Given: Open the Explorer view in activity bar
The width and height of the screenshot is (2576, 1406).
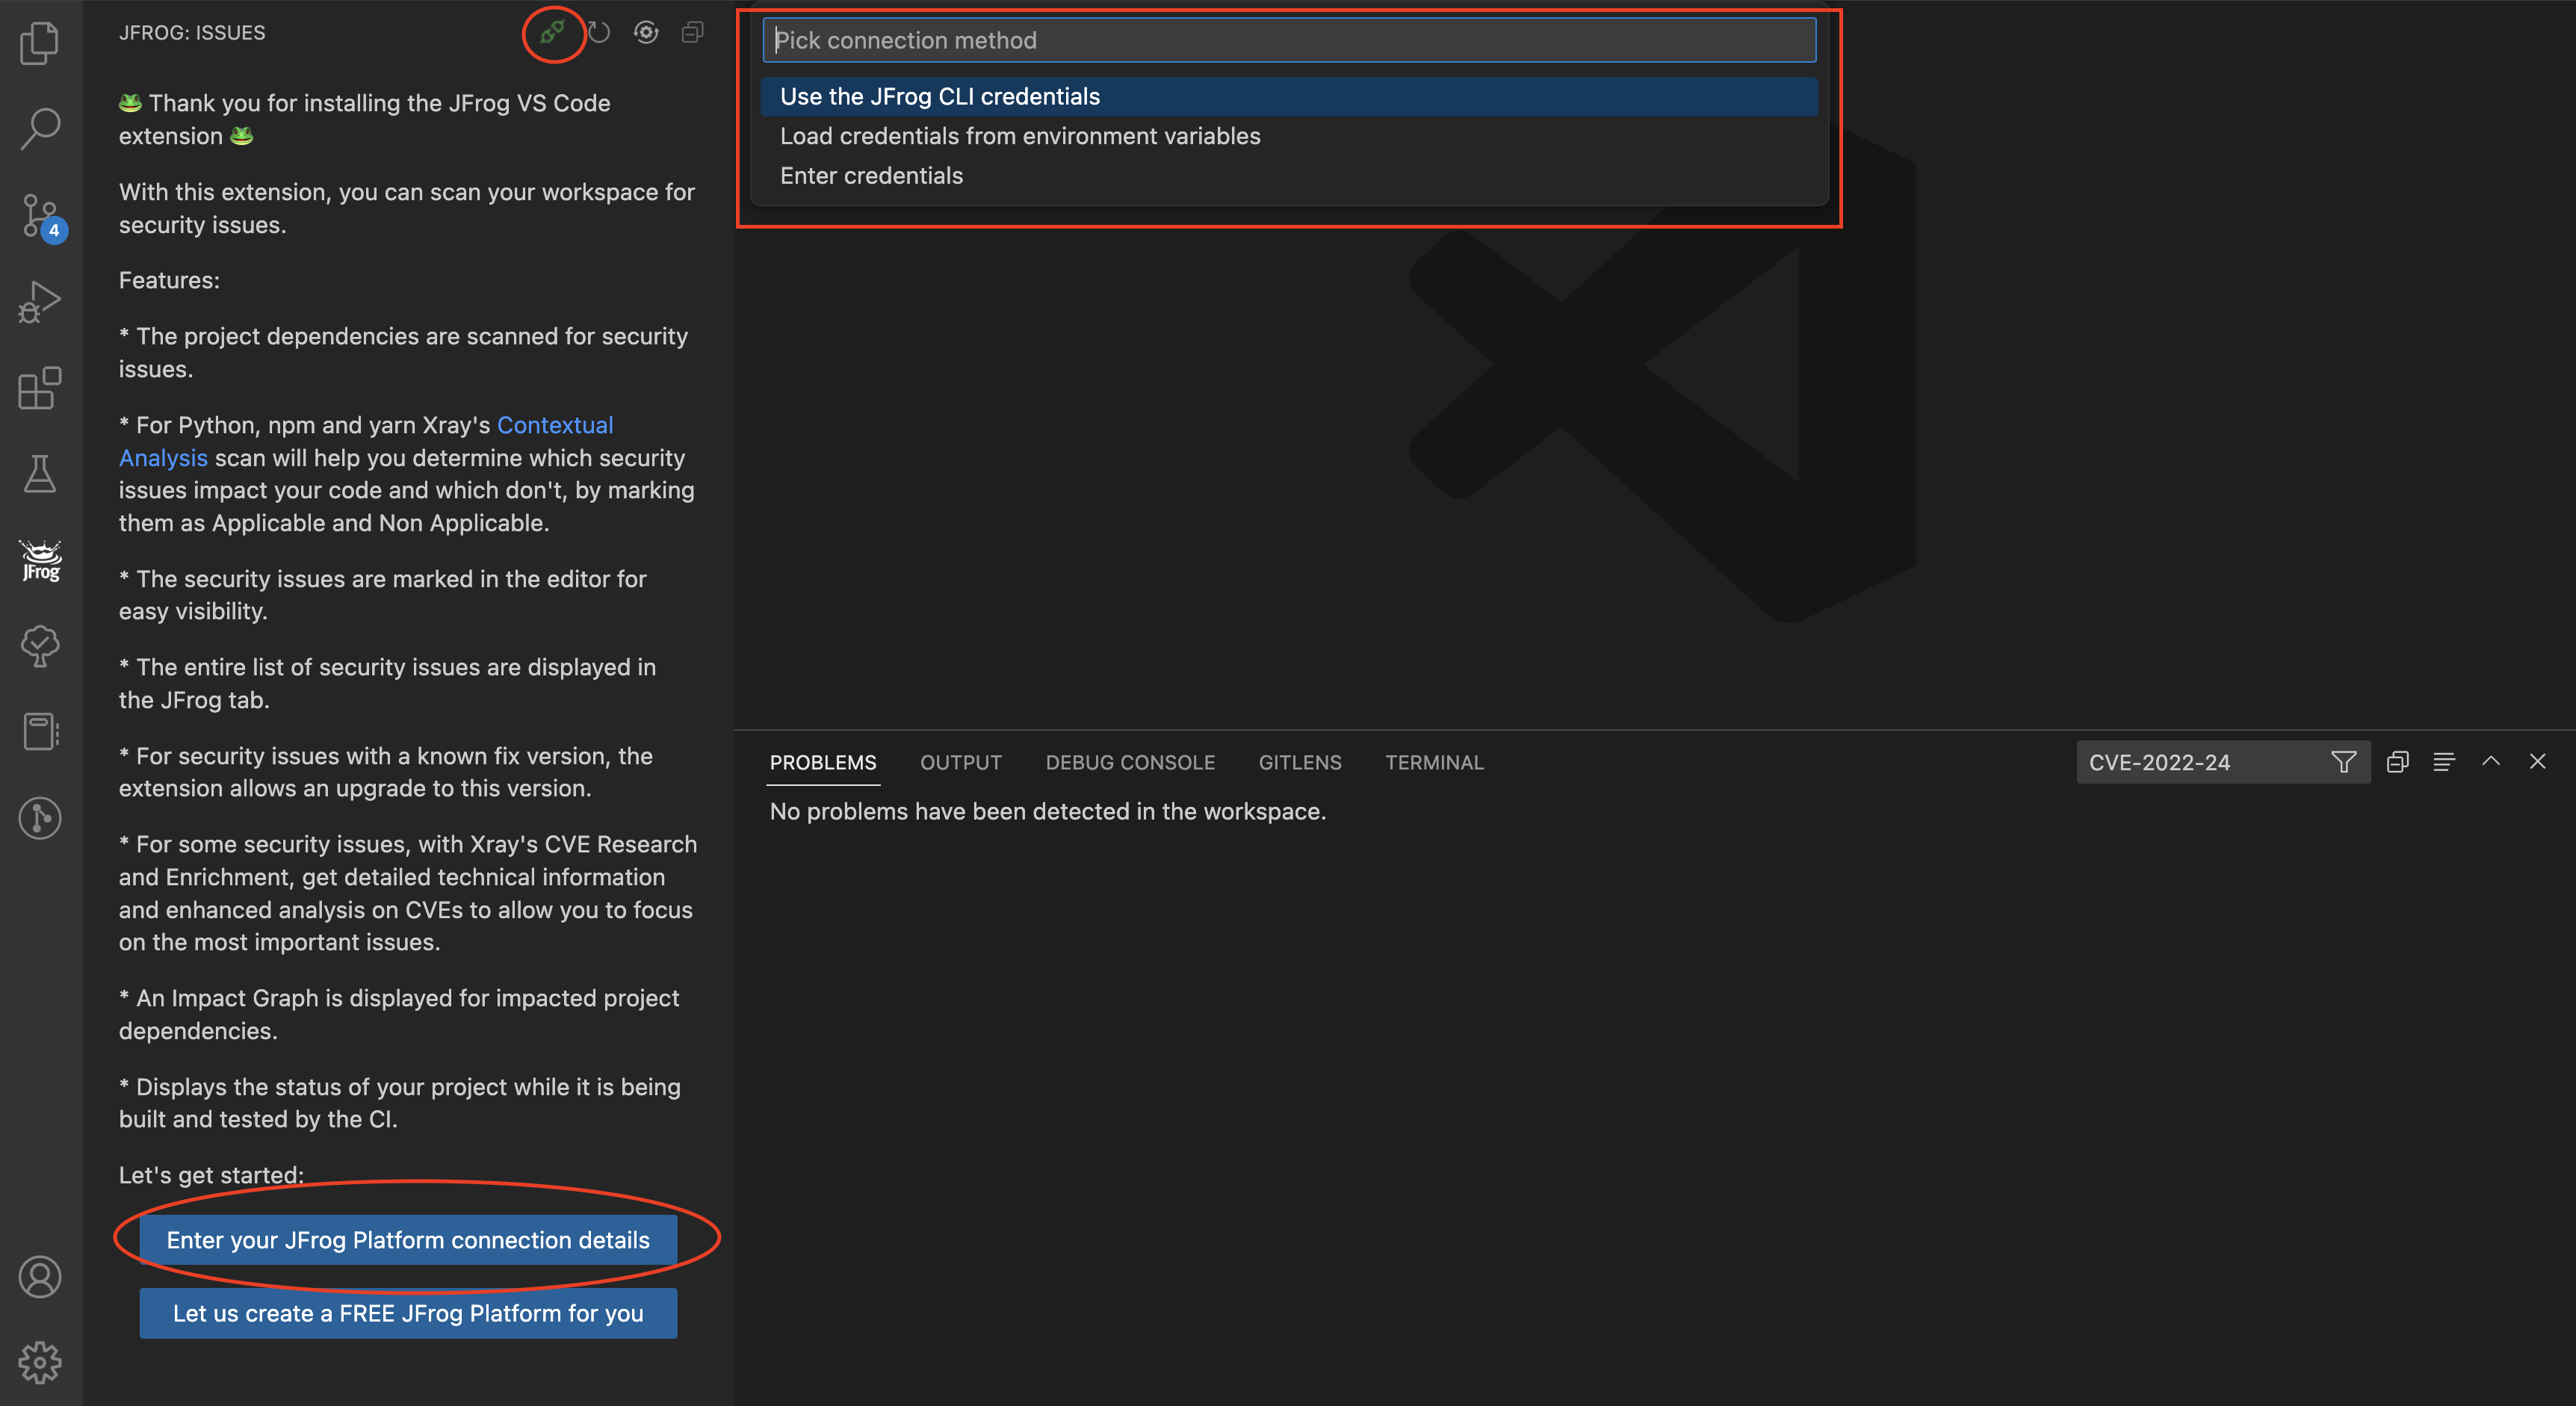Looking at the screenshot, I should click(x=40, y=43).
